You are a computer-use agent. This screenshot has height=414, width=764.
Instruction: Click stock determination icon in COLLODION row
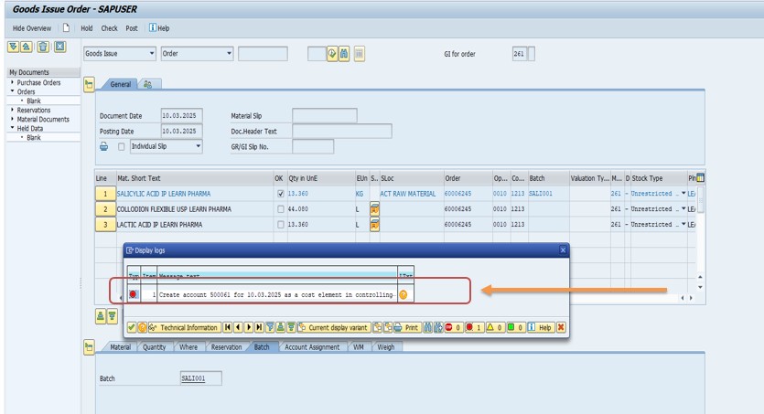coord(374,209)
